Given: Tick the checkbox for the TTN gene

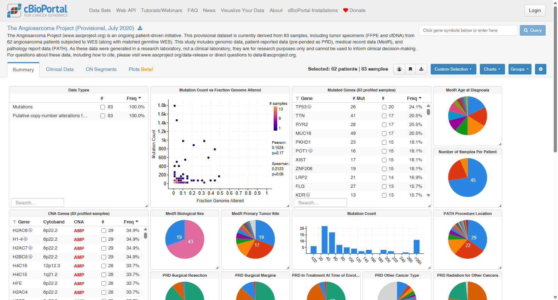Looking at the screenshot, I should click(384, 116).
